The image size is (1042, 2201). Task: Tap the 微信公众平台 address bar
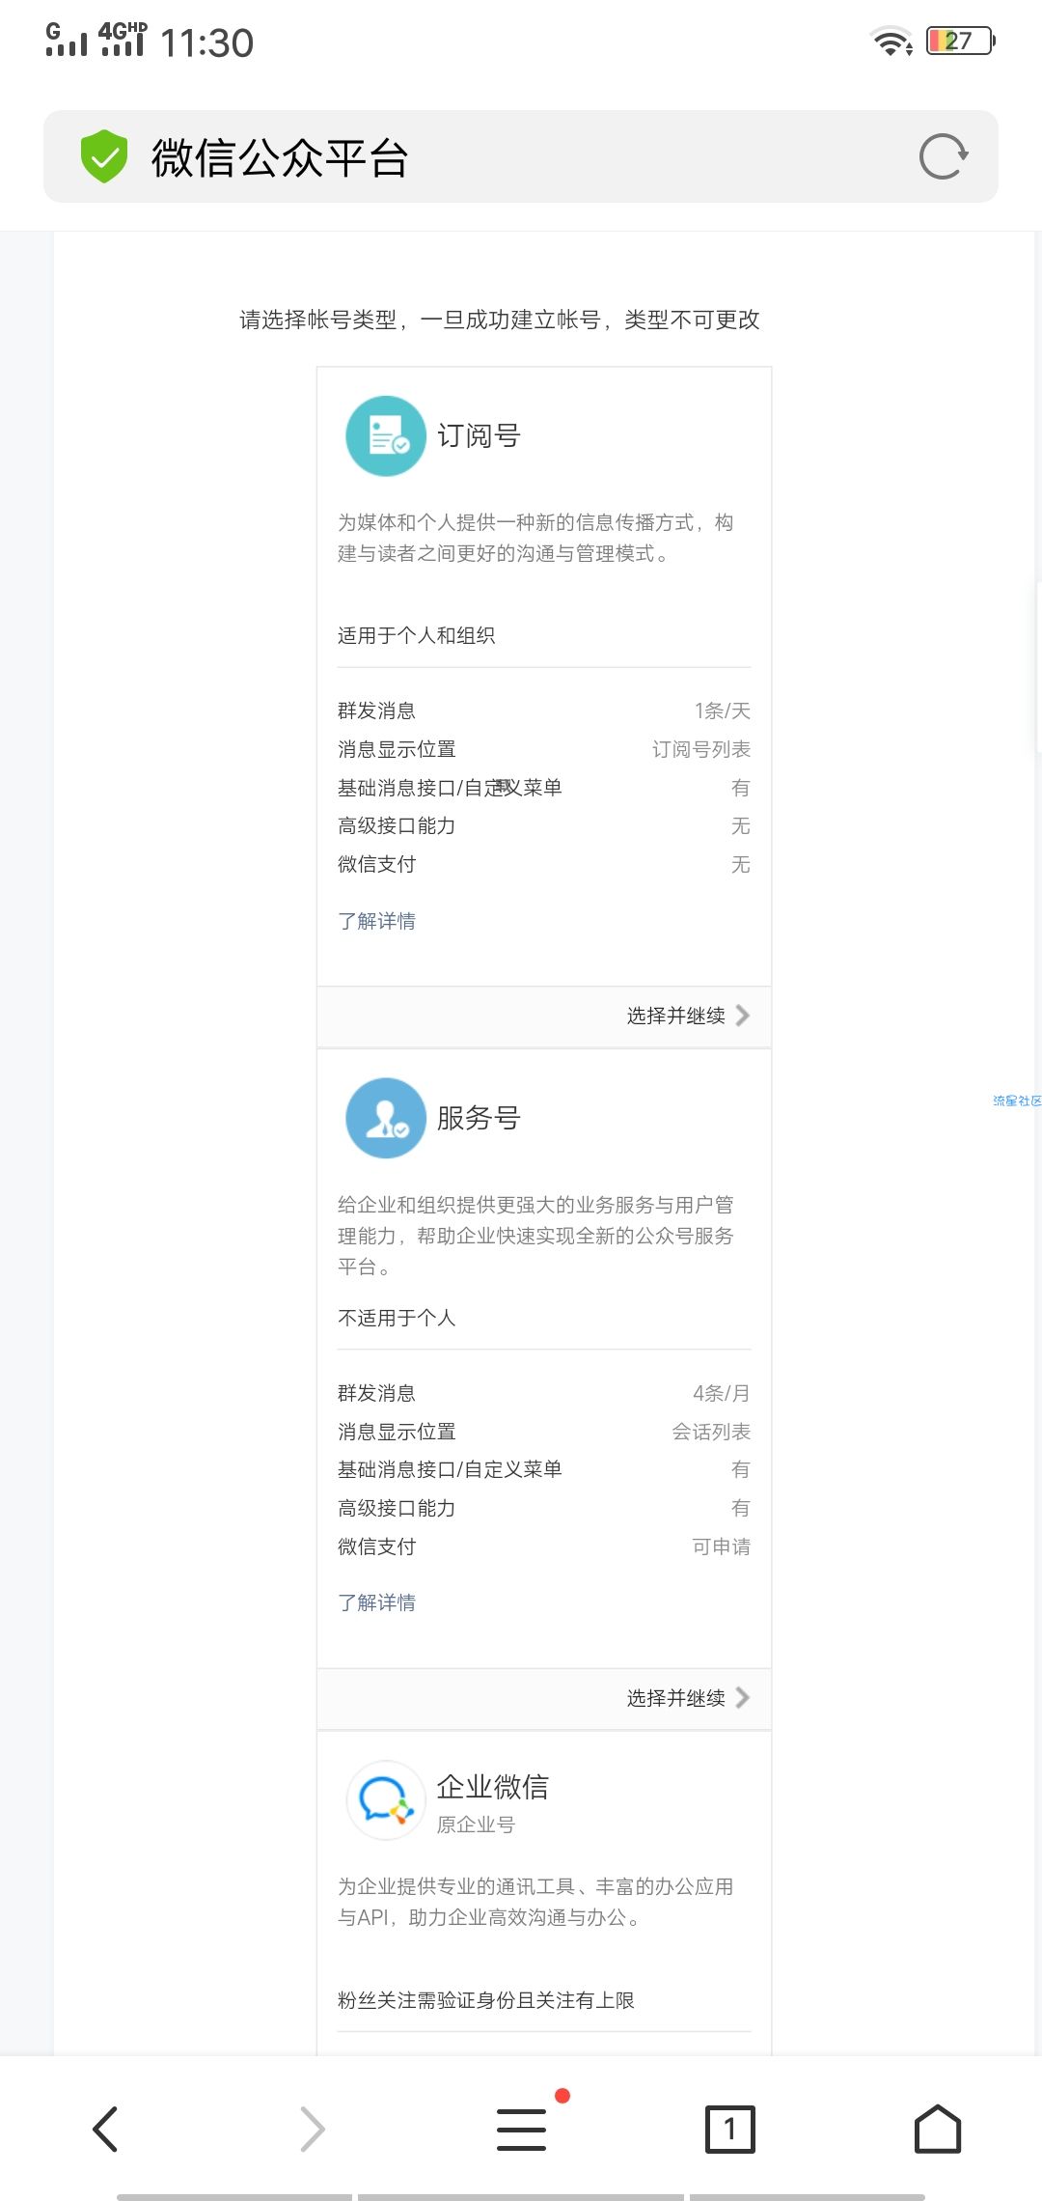(x=521, y=156)
